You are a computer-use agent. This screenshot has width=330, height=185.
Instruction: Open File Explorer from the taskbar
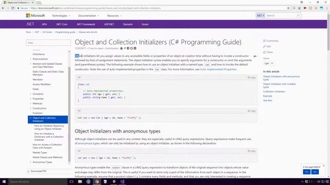coord(80,181)
